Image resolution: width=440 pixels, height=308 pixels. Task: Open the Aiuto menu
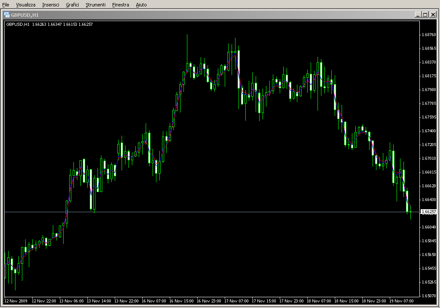[141, 5]
